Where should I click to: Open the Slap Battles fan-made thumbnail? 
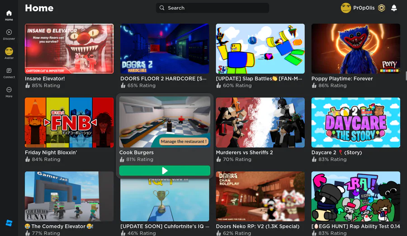(260, 49)
